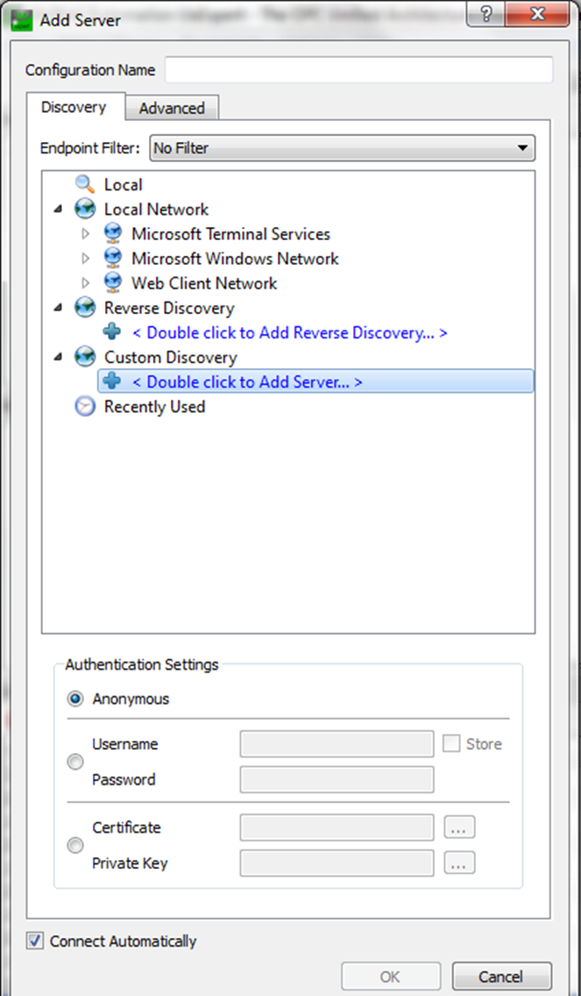This screenshot has width=581, height=996.
Task: Click the Certificate browse button
Action: pos(459,828)
